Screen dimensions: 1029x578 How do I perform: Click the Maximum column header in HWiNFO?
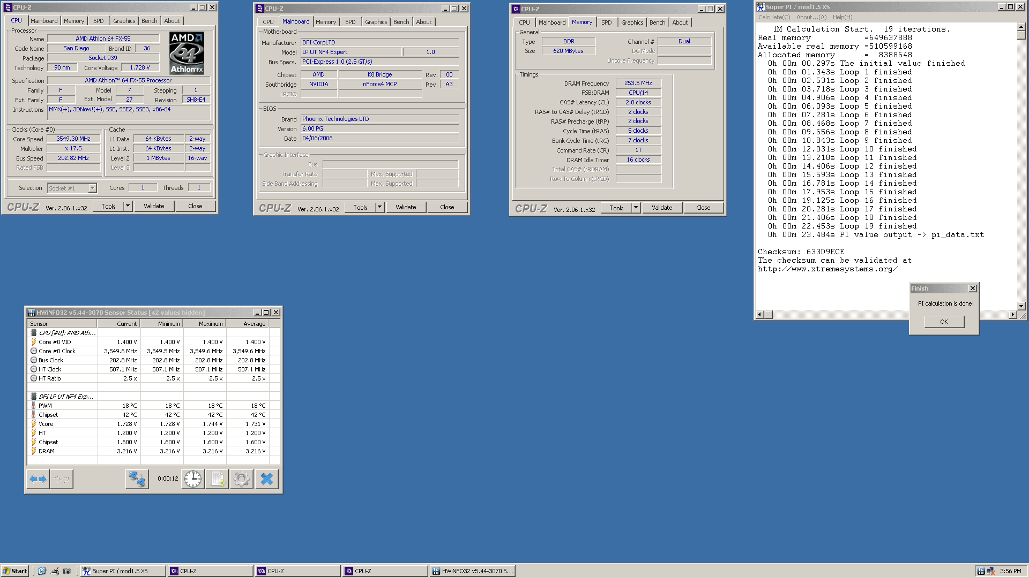204,324
